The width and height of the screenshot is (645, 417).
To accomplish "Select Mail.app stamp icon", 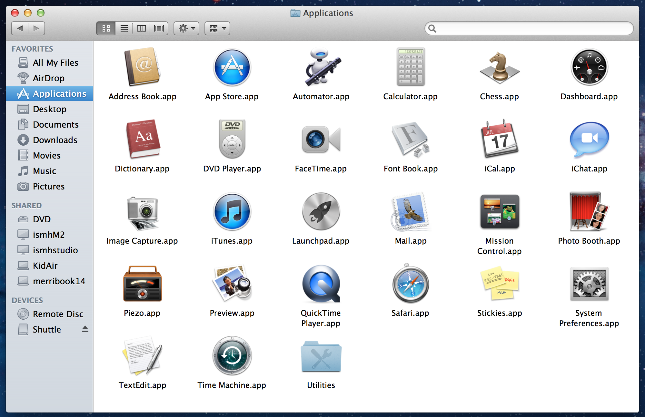I will pos(411,211).
